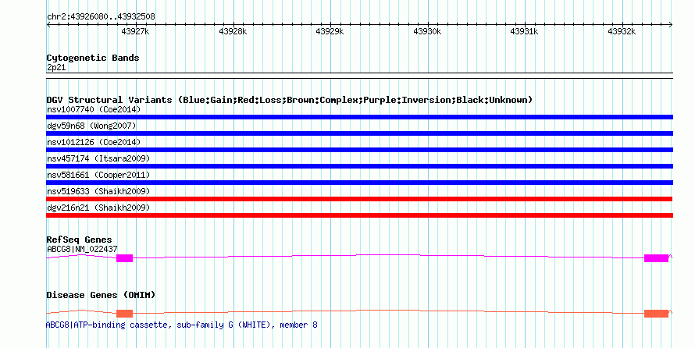Image resolution: width=695 pixels, height=348 pixels.
Task: Select the left magenta RefSeq exon block
Action: (x=124, y=258)
